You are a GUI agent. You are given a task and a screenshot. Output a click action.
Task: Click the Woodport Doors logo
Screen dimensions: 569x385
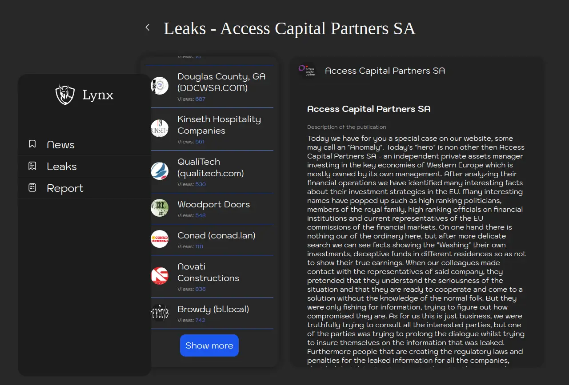pyautogui.click(x=160, y=208)
